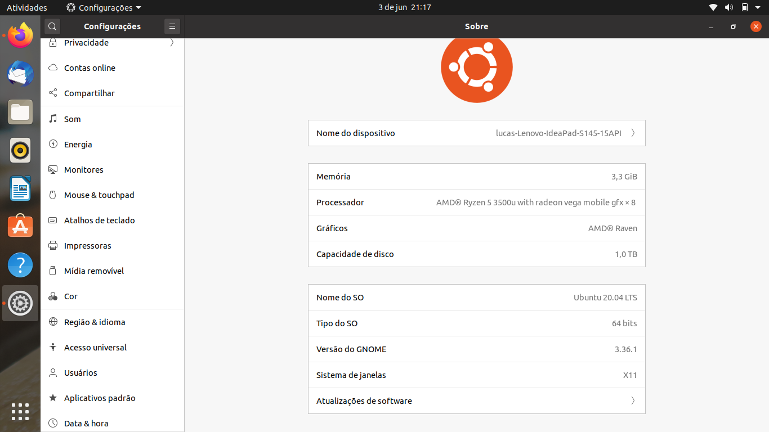Open Mouse & touchpad settings
769x432 pixels.
[x=113, y=195]
